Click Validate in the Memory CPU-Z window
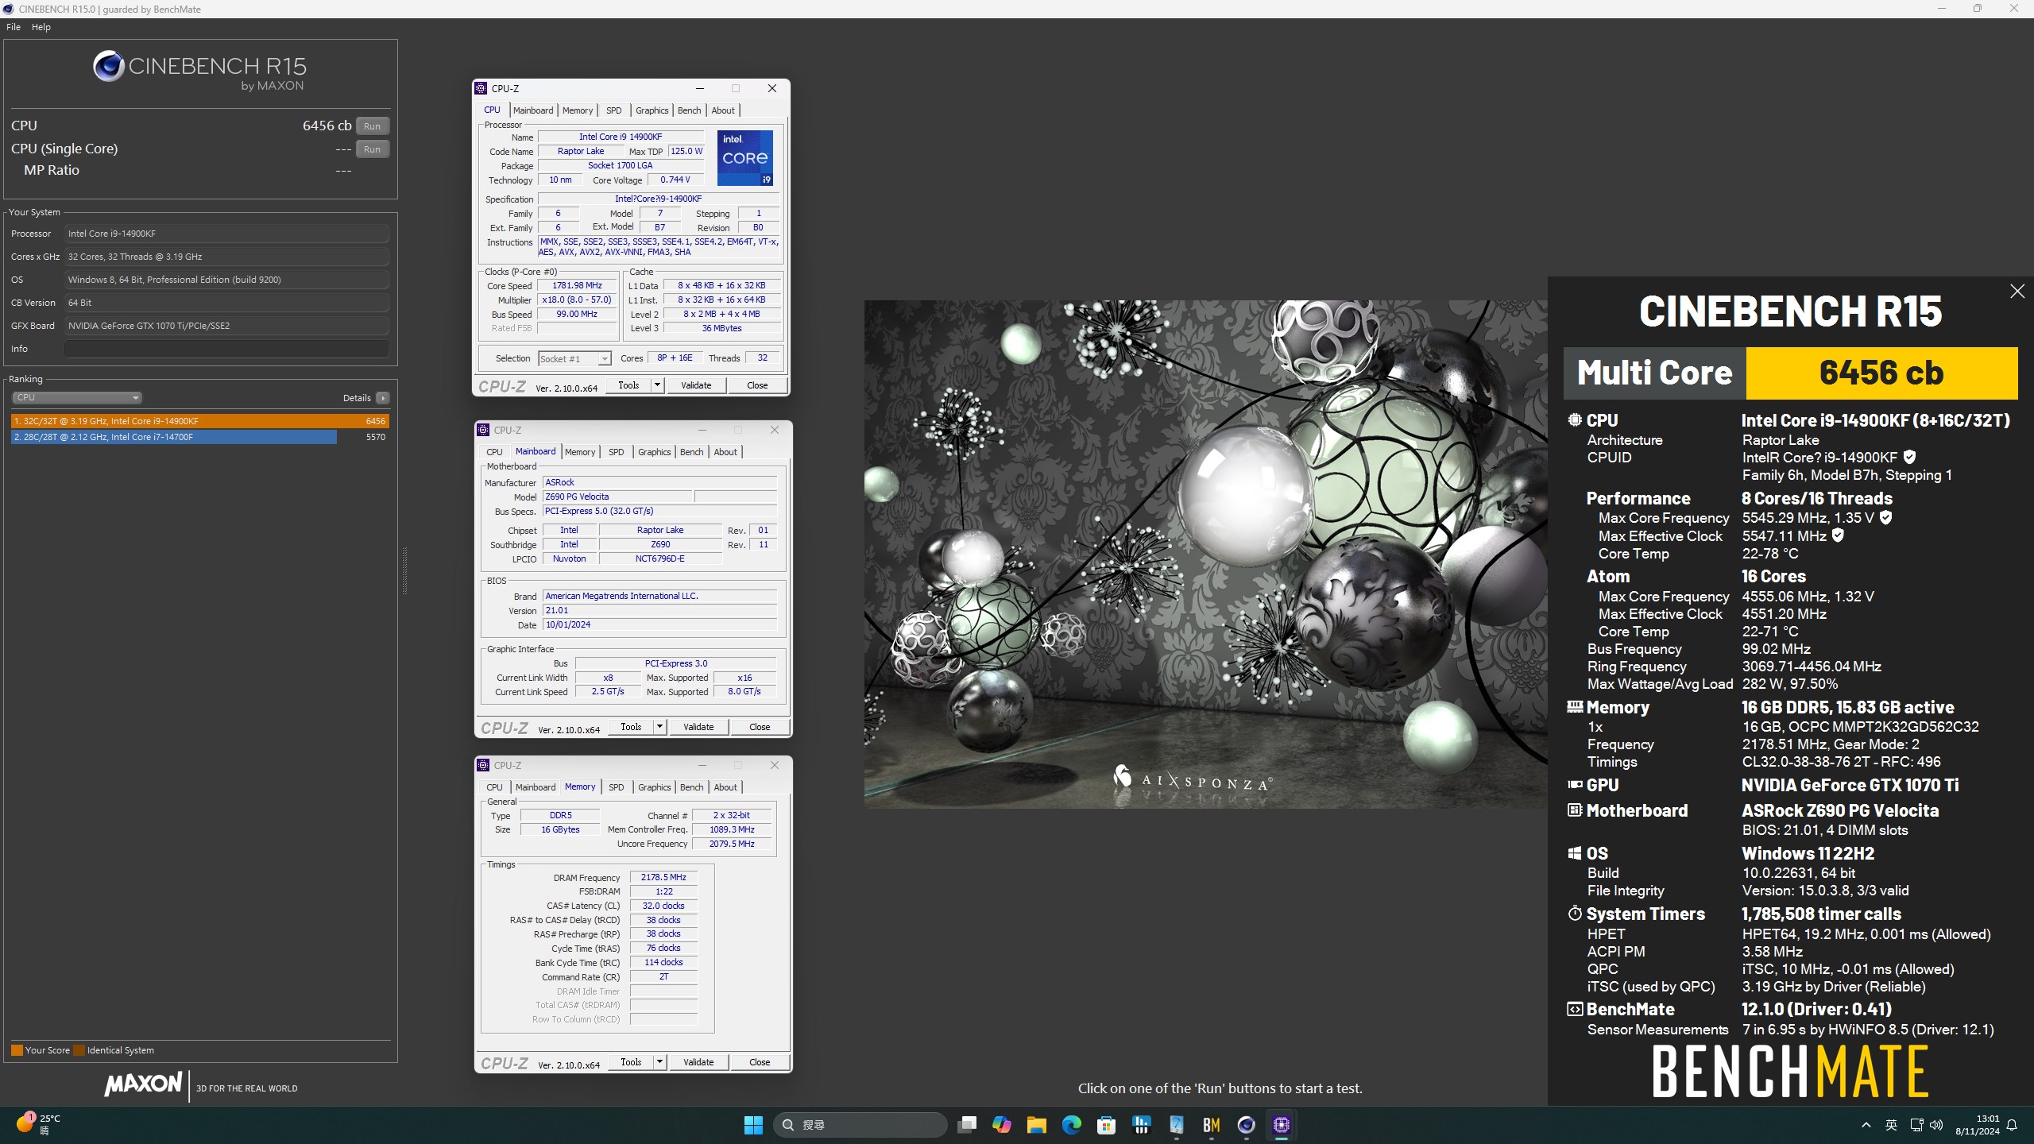Image resolution: width=2034 pixels, height=1144 pixels. (x=698, y=1062)
